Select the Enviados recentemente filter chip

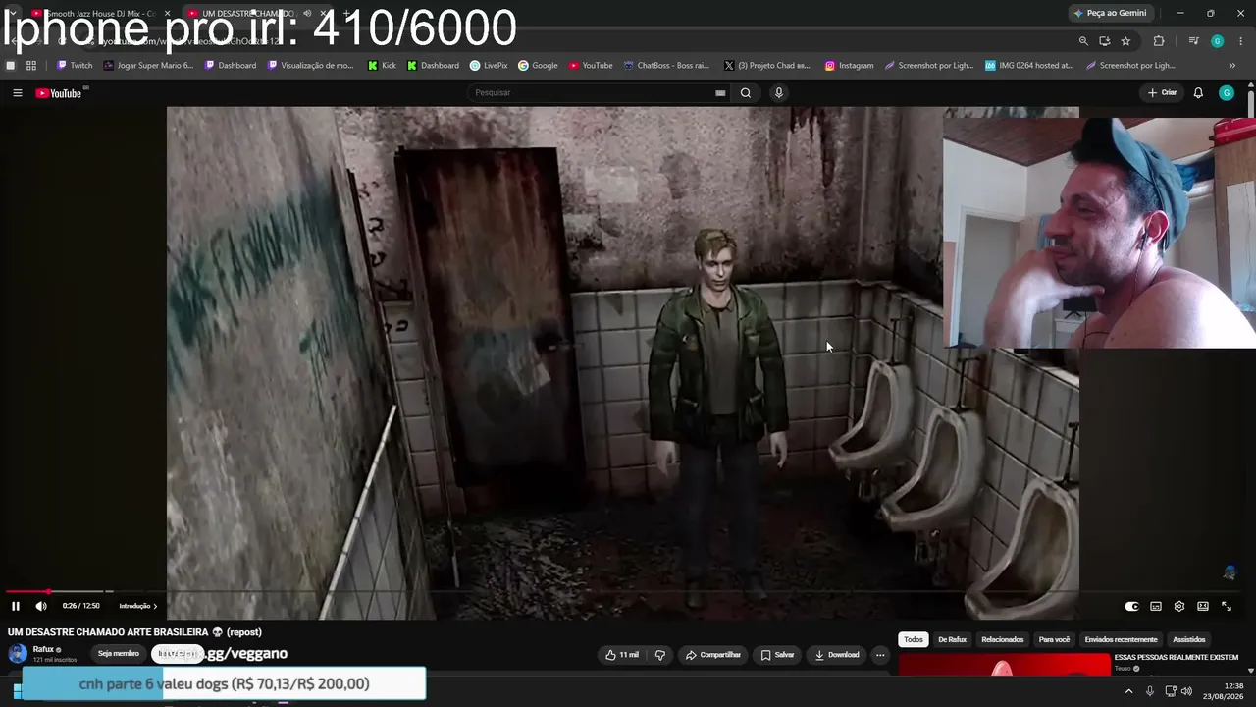point(1122,640)
